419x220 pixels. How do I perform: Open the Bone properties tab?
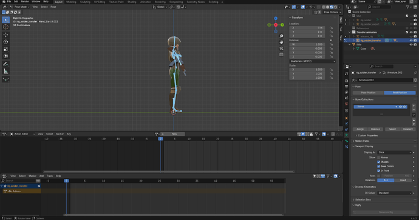pyautogui.click(x=347, y=141)
